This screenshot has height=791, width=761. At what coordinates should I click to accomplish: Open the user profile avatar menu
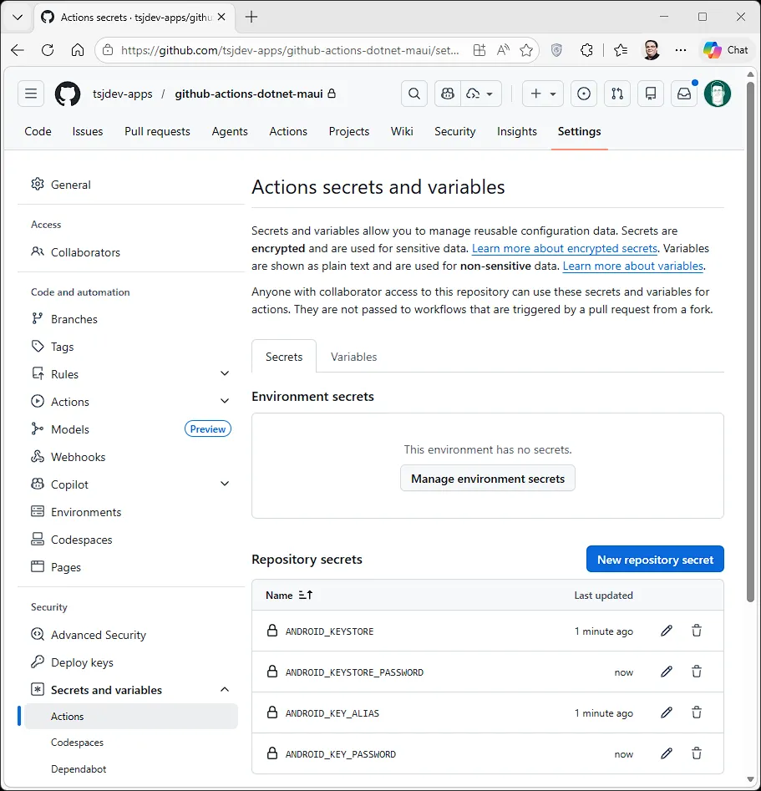coord(717,94)
